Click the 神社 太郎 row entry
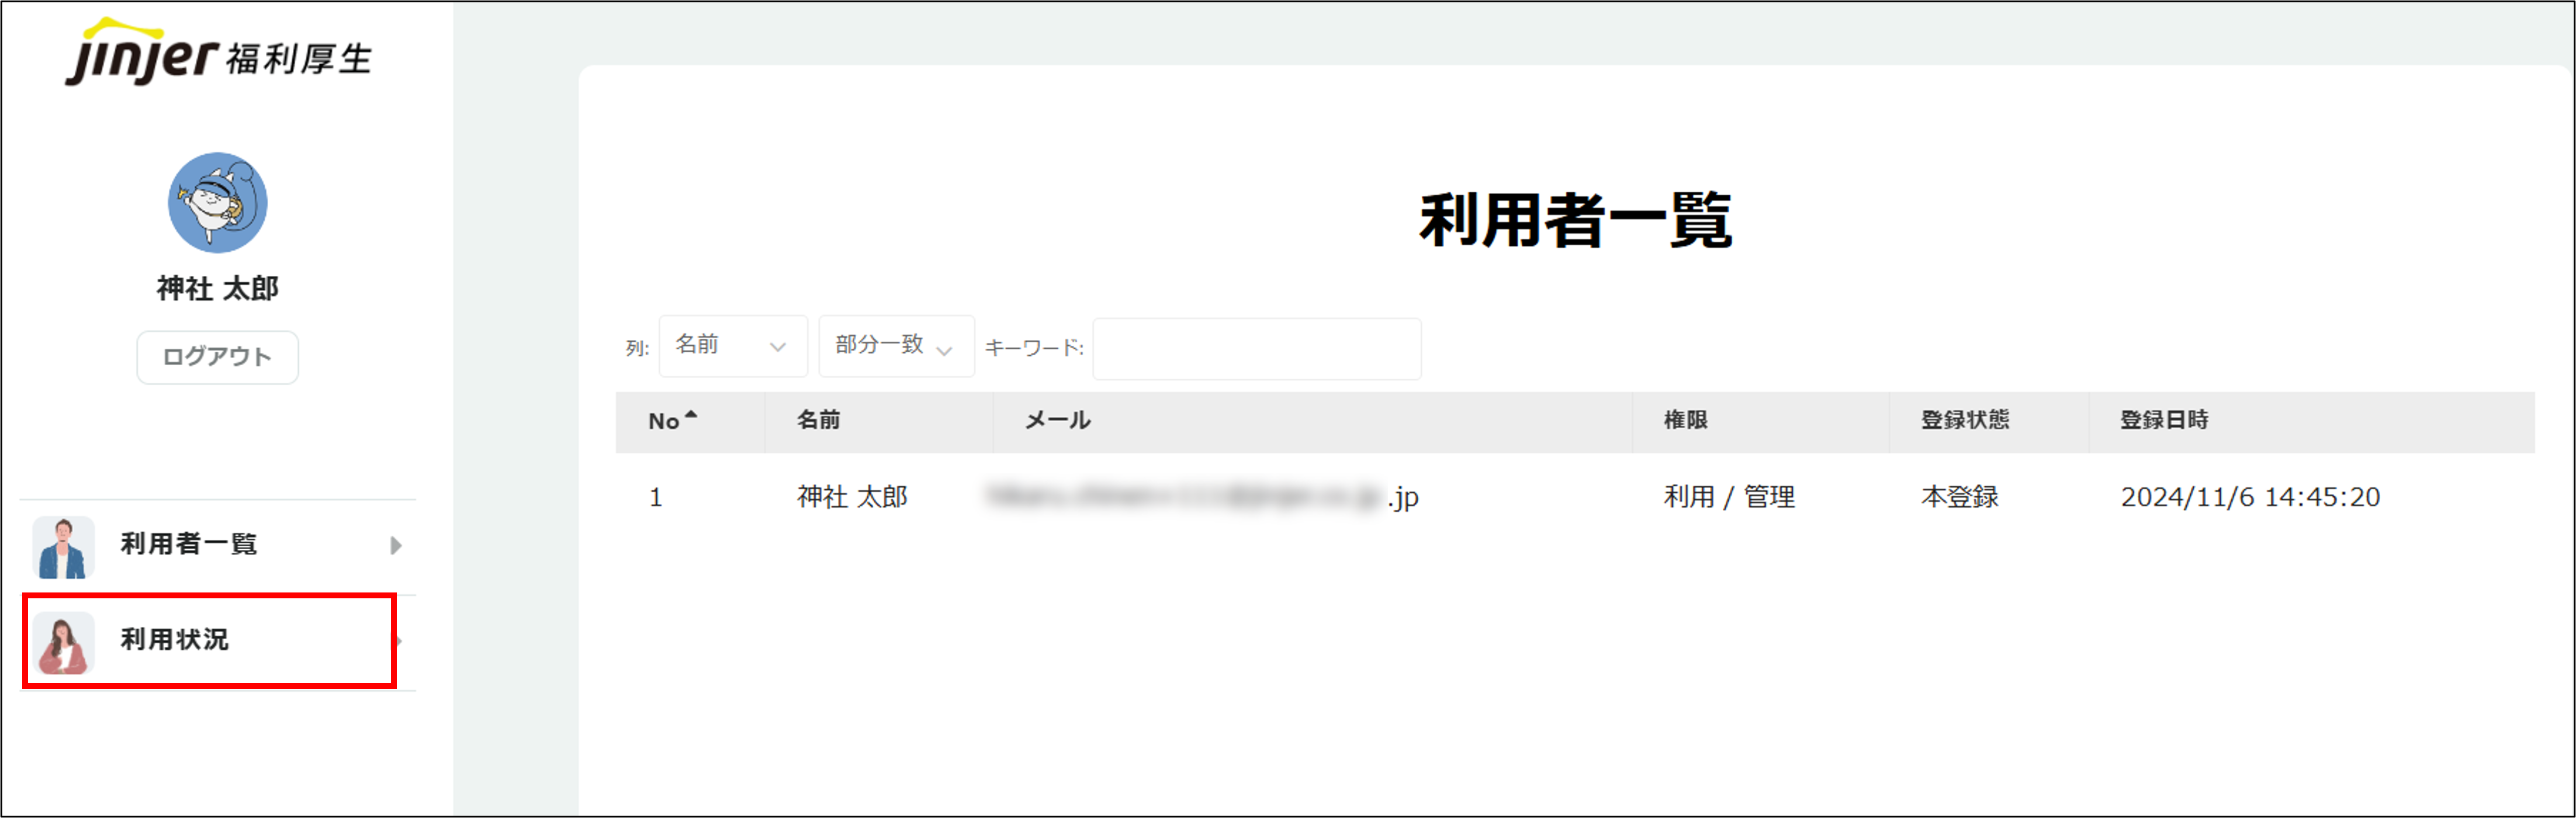This screenshot has width=2576, height=818. [x=851, y=497]
